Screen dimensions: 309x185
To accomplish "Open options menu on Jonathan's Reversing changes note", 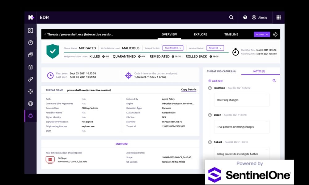I will [x=267, y=95].
